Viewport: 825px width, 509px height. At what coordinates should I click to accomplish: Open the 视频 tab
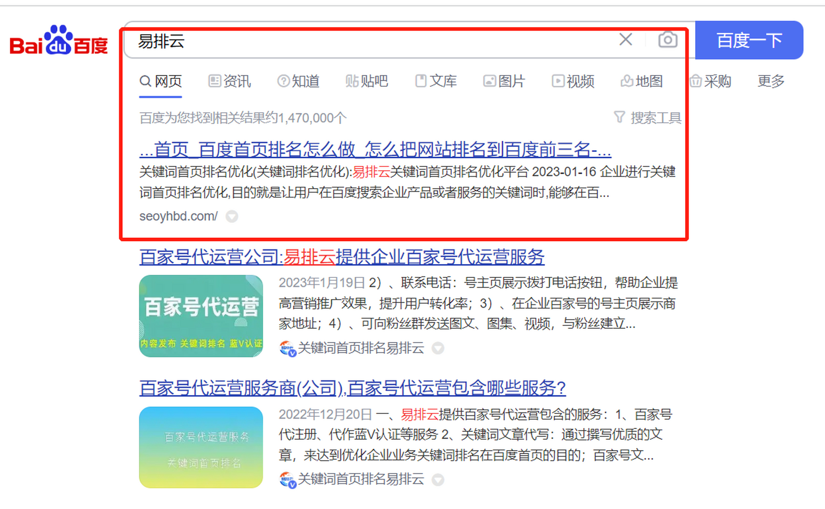573,81
